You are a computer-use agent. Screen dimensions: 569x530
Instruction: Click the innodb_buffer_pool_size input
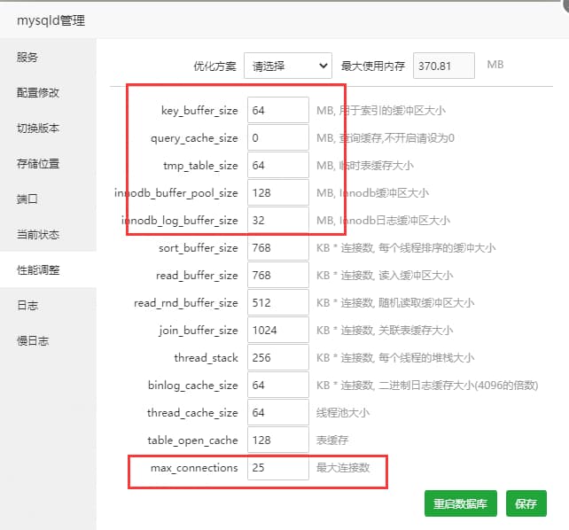coord(277,193)
